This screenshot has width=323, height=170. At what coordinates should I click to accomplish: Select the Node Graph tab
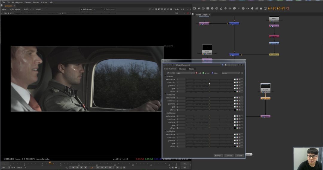(202, 15)
